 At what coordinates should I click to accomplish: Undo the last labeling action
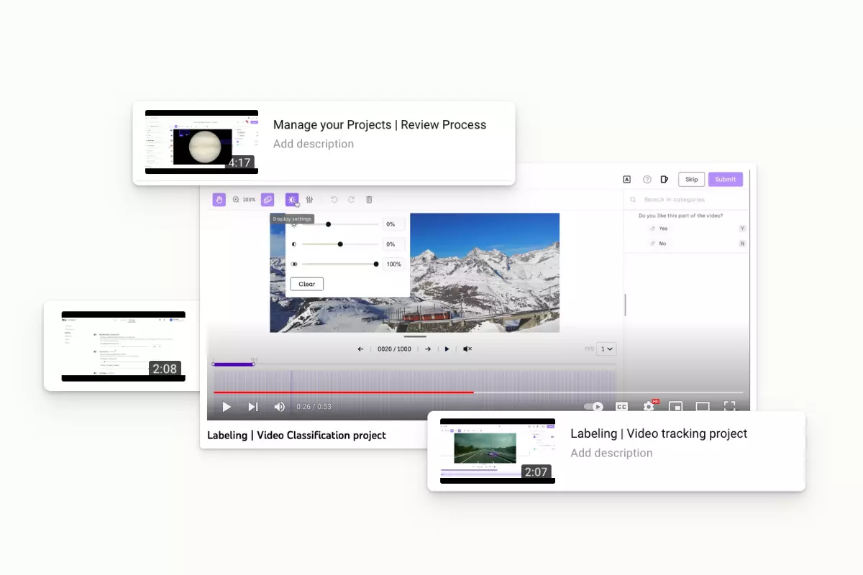tap(334, 200)
